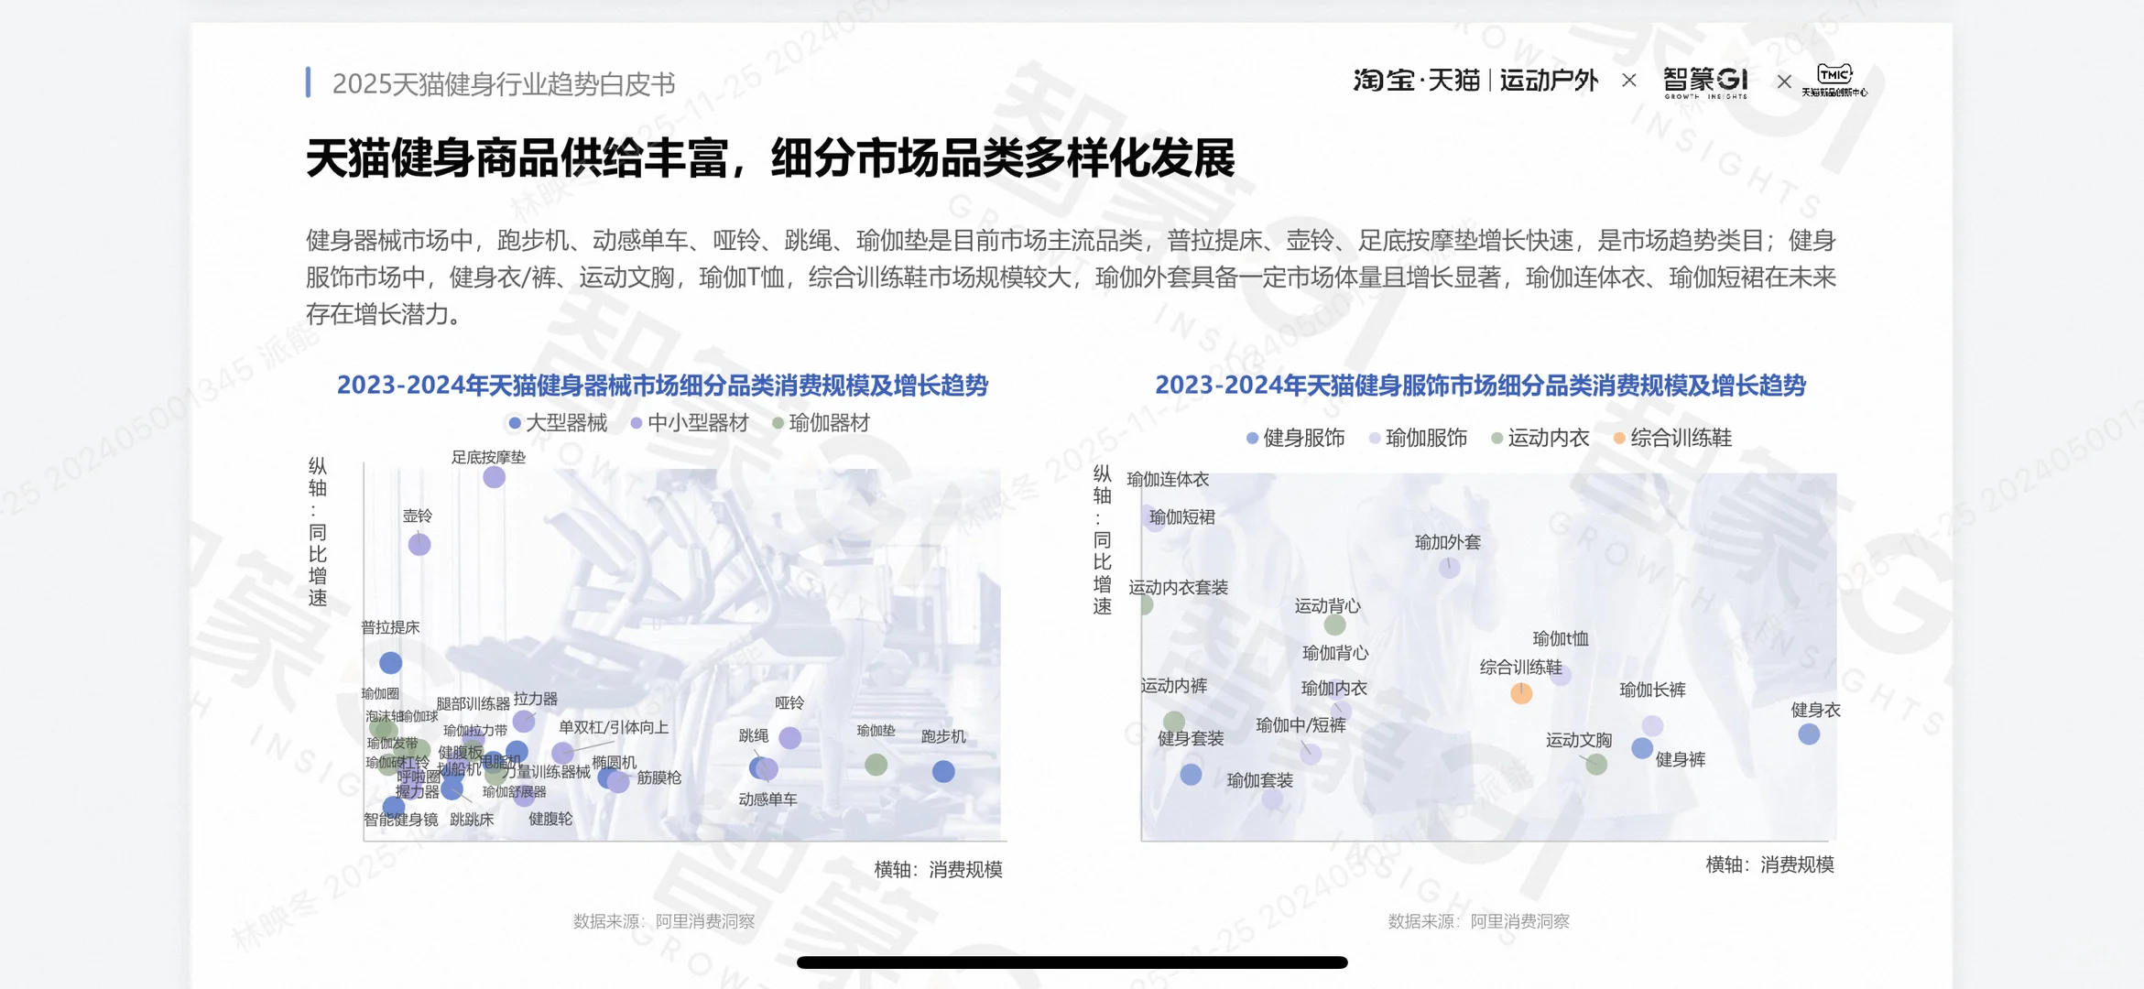Tap the 拉力器 label
The width and height of the screenshot is (2144, 989).
536,699
